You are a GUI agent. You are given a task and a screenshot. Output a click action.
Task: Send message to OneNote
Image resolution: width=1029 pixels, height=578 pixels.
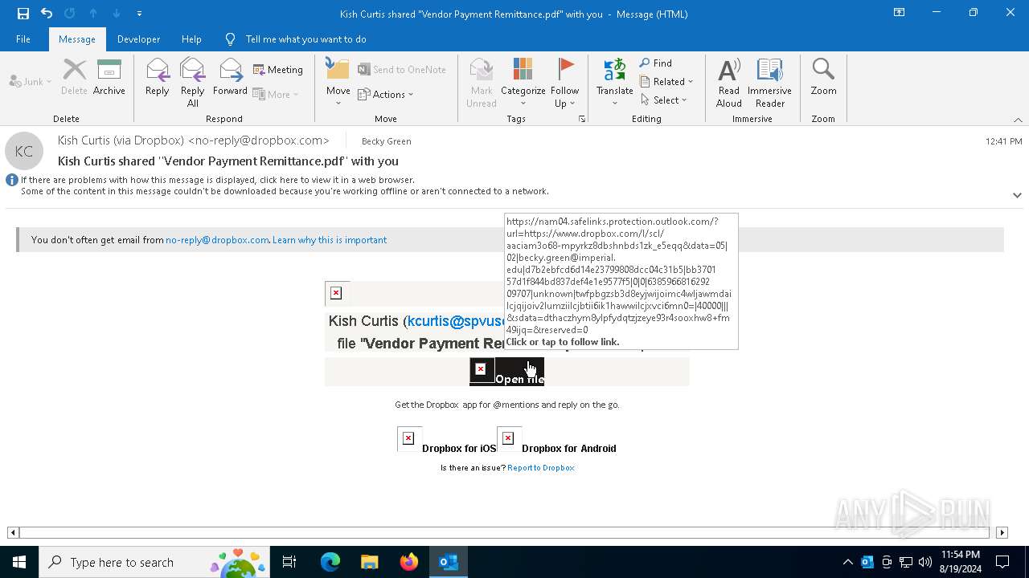click(402, 70)
